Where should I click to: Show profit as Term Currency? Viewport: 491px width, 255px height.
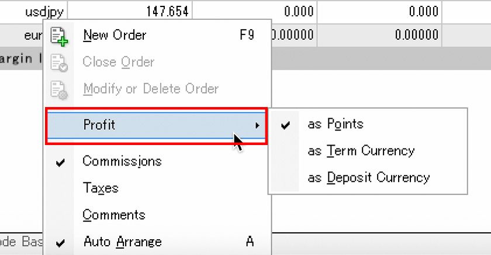coord(361,151)
